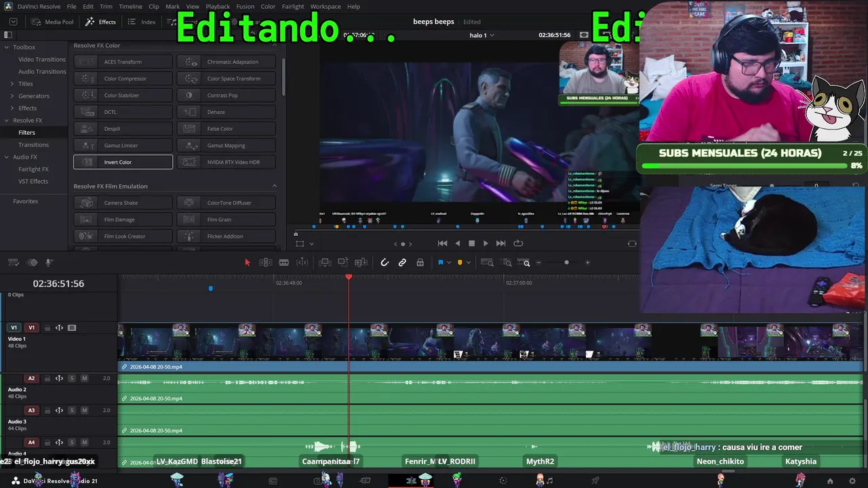Viewport: 868px width, 488px height.
Task: Click the Insert Clip icon
Action: (x=325, y=262)
